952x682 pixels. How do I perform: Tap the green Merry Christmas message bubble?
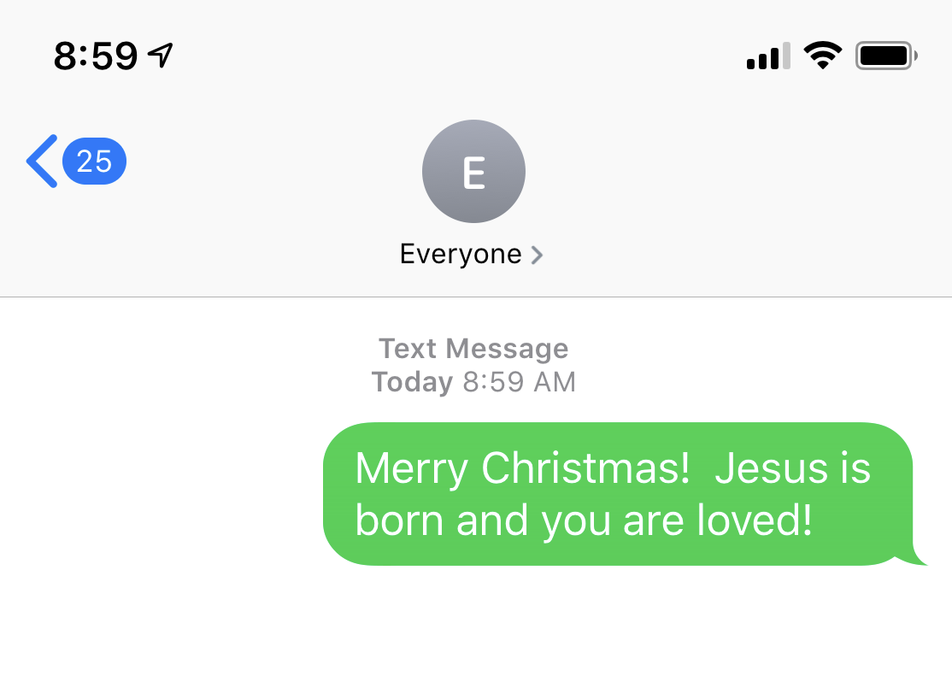pos(617,494)
